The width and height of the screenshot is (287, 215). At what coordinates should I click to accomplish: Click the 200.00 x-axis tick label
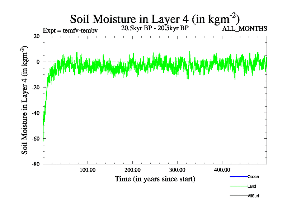point(132,169)
